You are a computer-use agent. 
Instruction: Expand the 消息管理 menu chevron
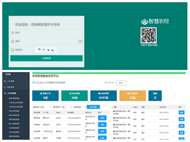click(27, 87)
